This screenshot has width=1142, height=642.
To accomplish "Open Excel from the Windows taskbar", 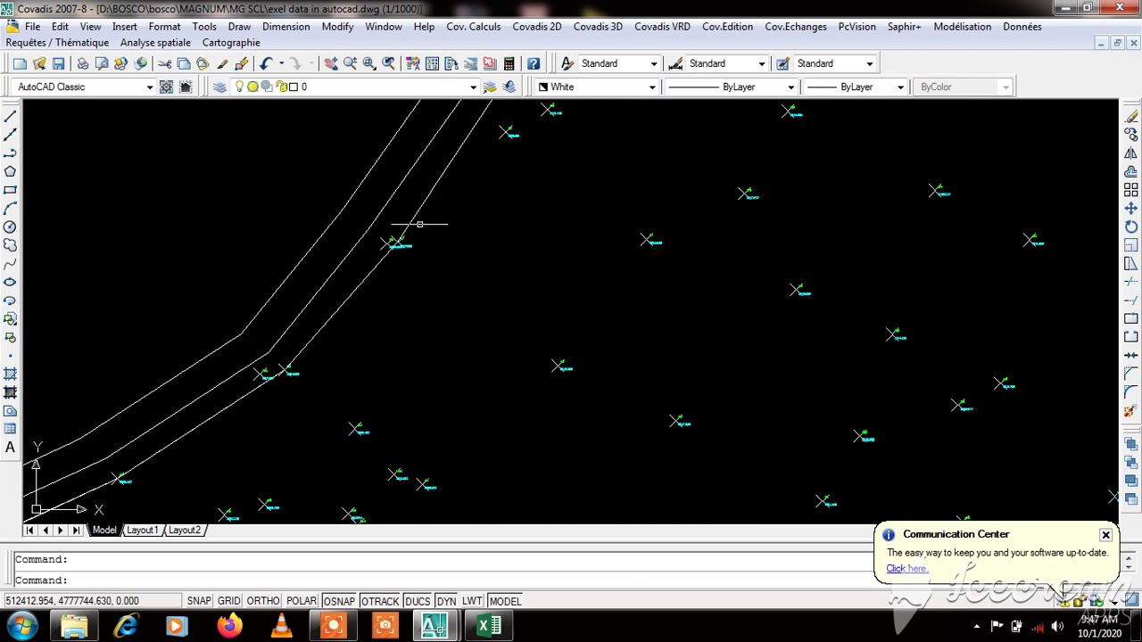I will pos(489,626).
